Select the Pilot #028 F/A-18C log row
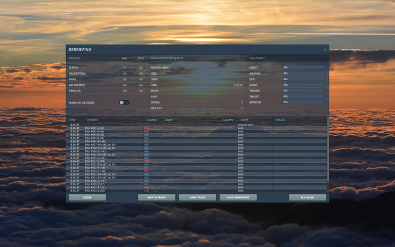 pos(196,148)
